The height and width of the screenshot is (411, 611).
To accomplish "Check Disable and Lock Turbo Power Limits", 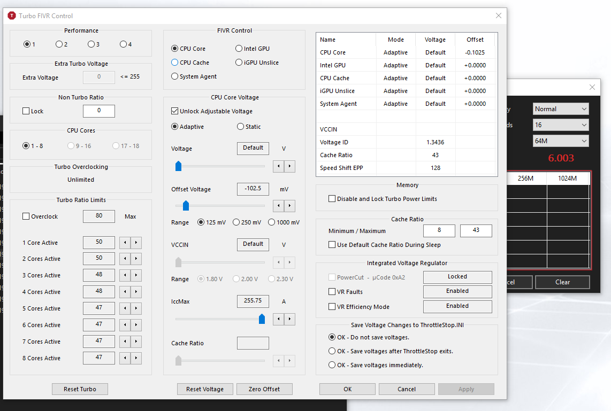I will point(332,199).
